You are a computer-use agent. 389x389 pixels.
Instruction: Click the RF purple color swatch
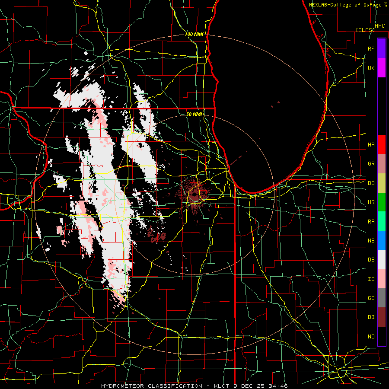pos(382,48)
